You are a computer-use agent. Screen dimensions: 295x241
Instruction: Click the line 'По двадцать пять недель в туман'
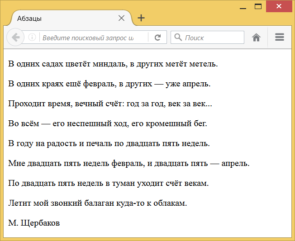[x=109, y=183]
